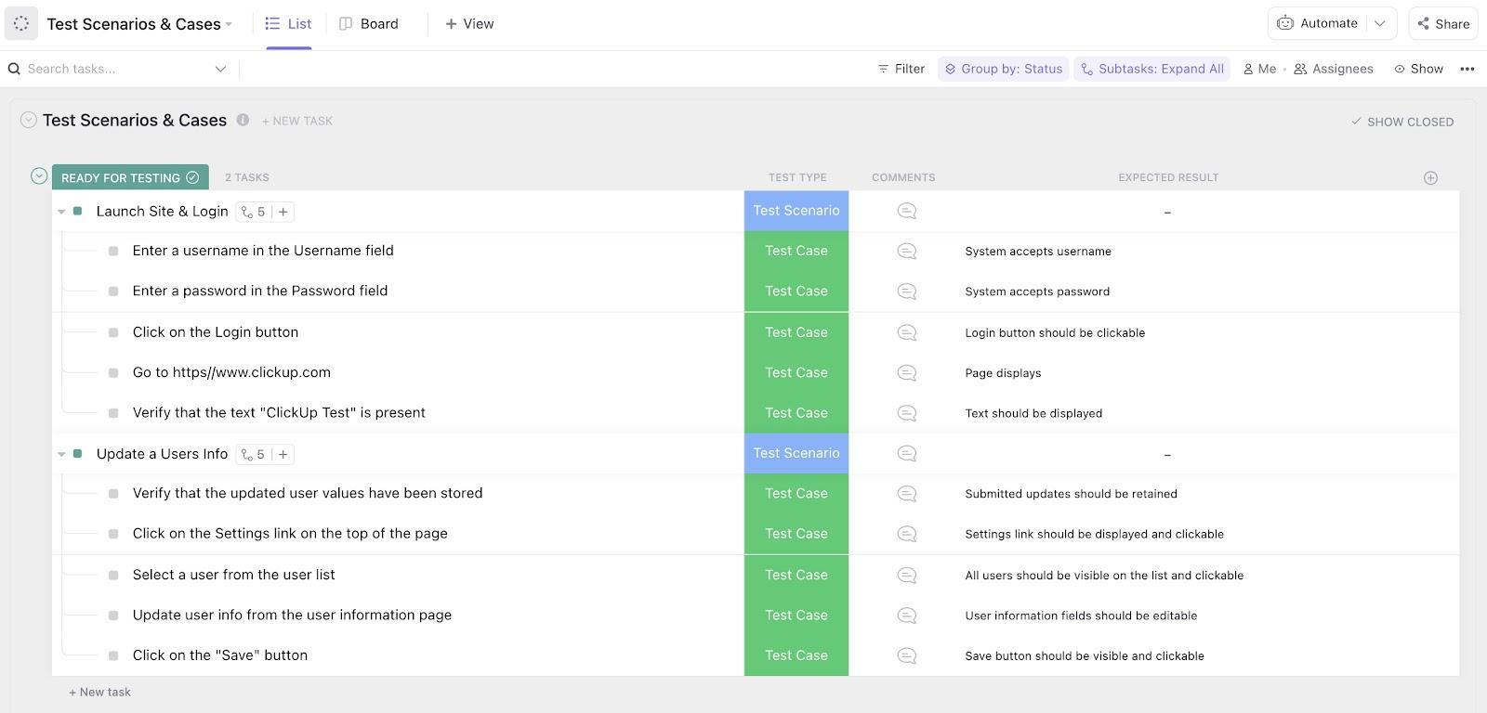Click the + New task link at bottom
This screenshot has width=1487, height=713.
[99, 692]
